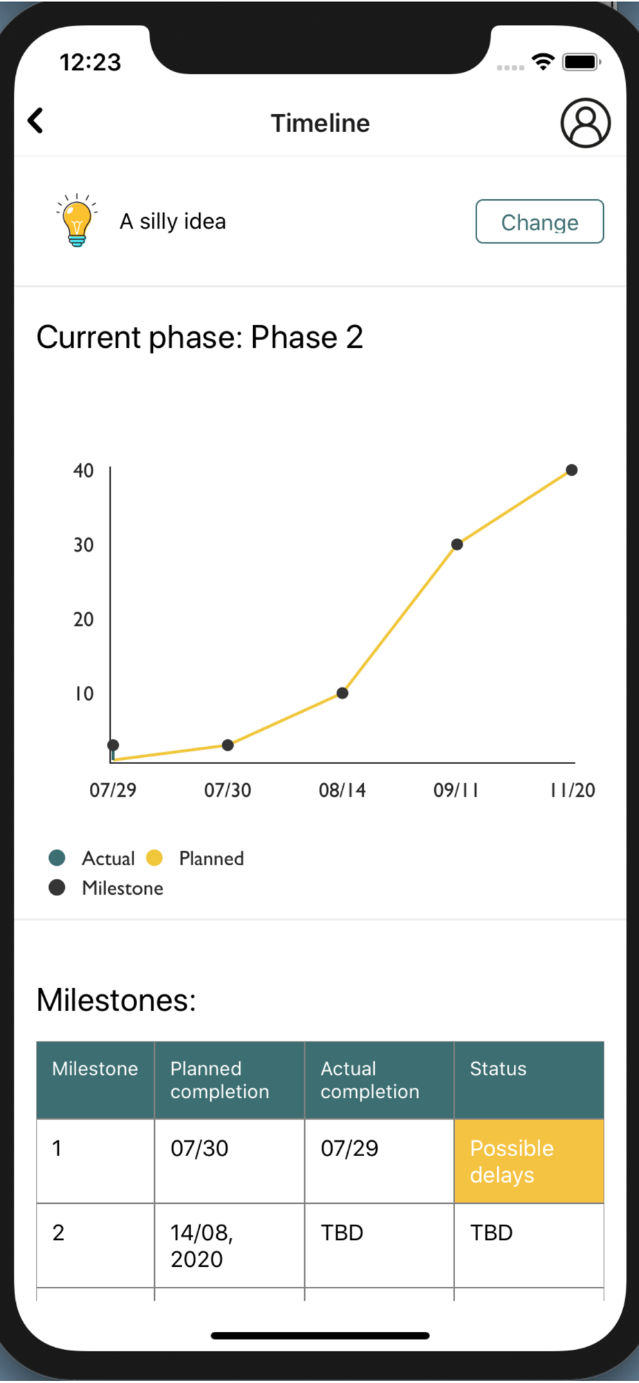The height and width of the screenshot is (1383, 639).
Task: Tap the Actual legend teal dot
Action: [57, 858]
